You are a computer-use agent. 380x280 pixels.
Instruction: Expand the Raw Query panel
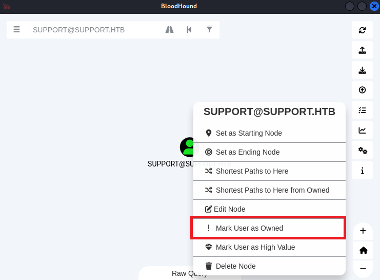click(x=189, y=273)
